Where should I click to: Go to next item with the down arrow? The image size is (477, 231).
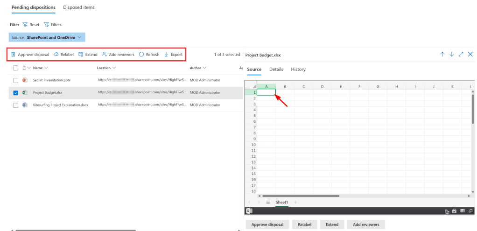451,55
